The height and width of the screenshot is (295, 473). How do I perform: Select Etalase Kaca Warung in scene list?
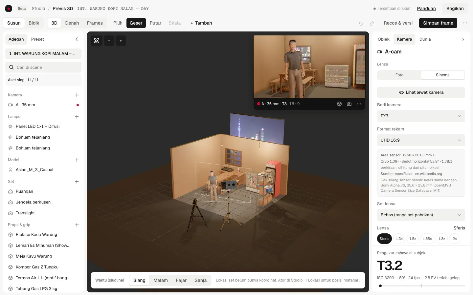click(43, 235)
